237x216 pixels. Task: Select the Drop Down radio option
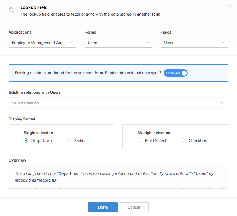pyautogui.click(x=26, y=140)
